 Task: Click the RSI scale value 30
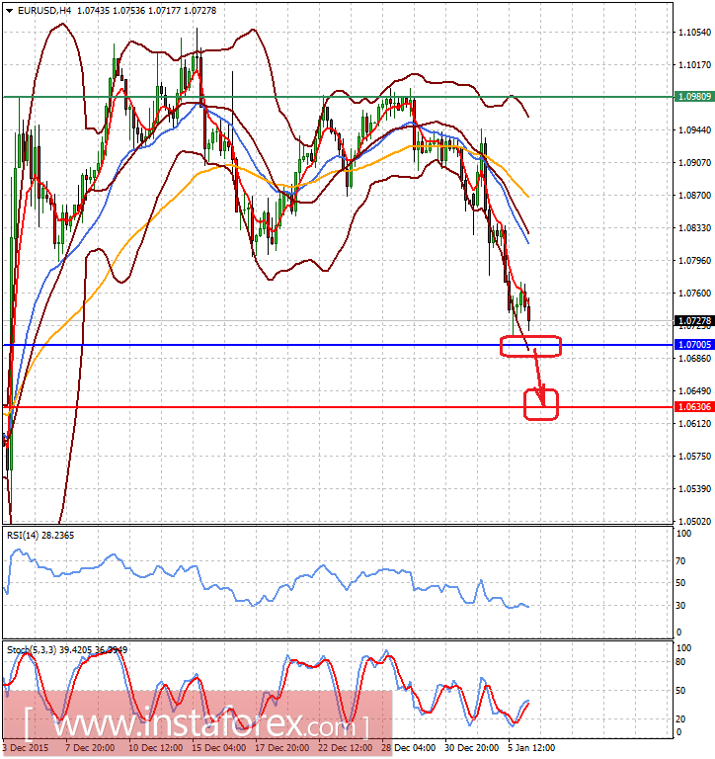pyautogui.click(x=680, y=606)
